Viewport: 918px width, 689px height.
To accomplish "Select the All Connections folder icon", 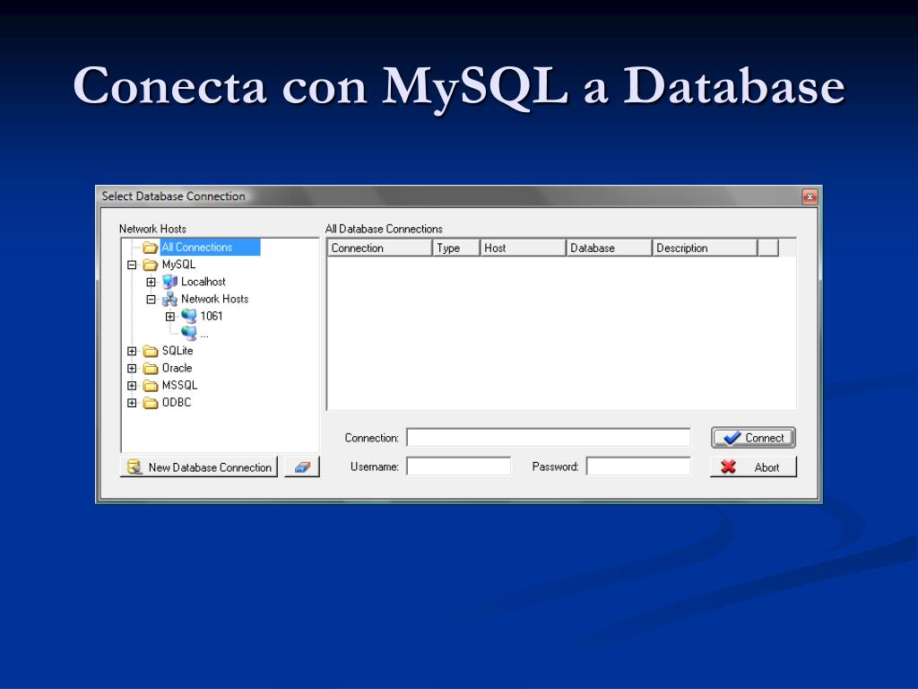I will (151, 248).
